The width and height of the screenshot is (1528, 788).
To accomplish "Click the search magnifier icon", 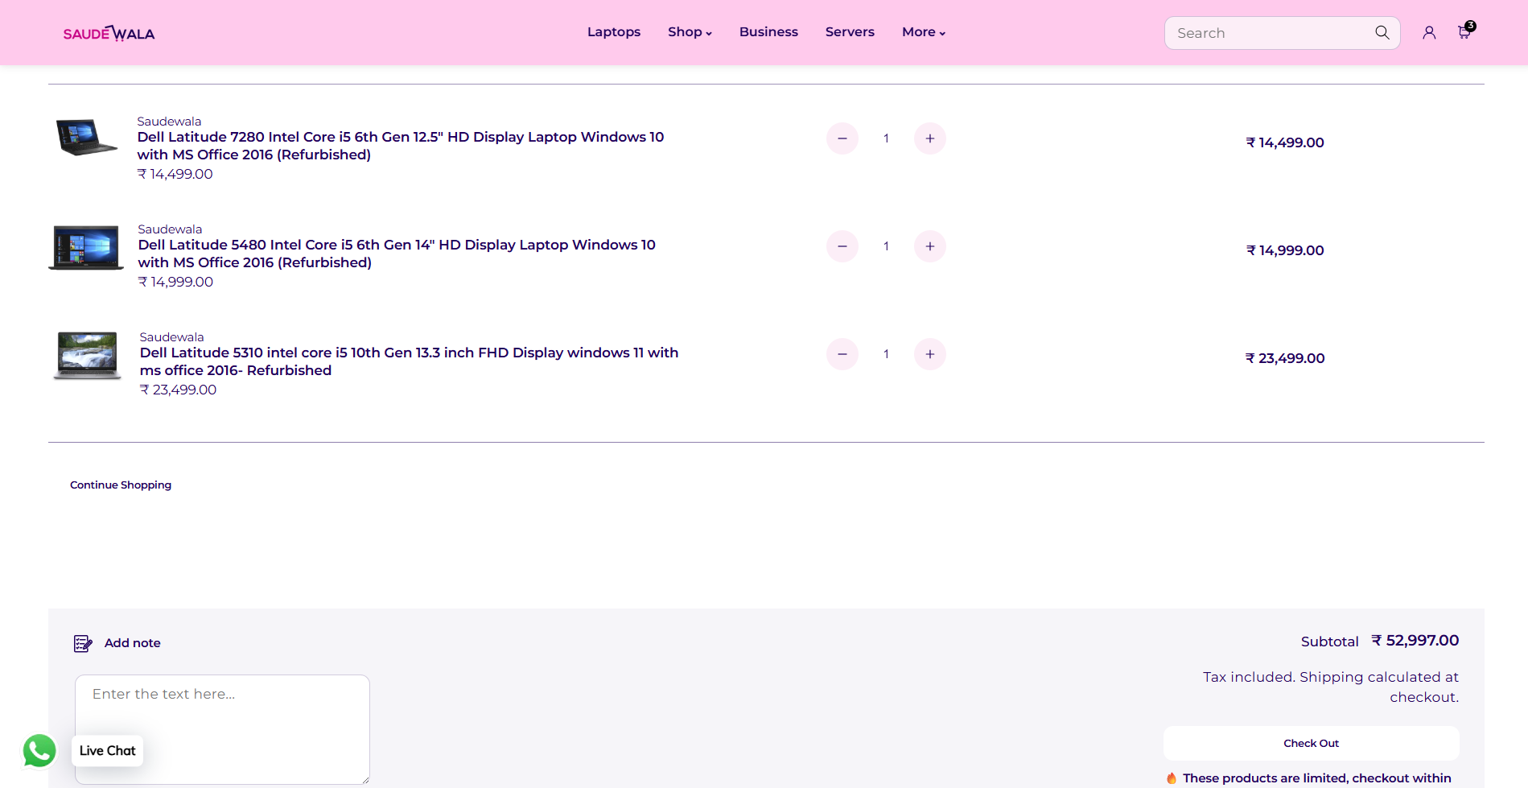I will coord(1382,33).
